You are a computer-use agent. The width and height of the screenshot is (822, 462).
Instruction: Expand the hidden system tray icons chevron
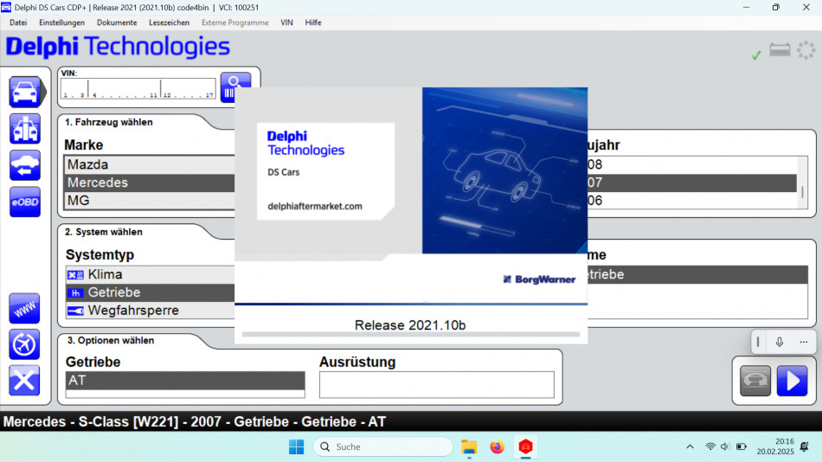coord(690,446)
